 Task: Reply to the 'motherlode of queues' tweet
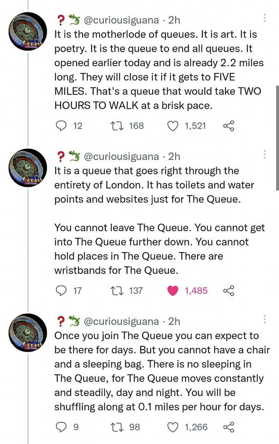61,126
